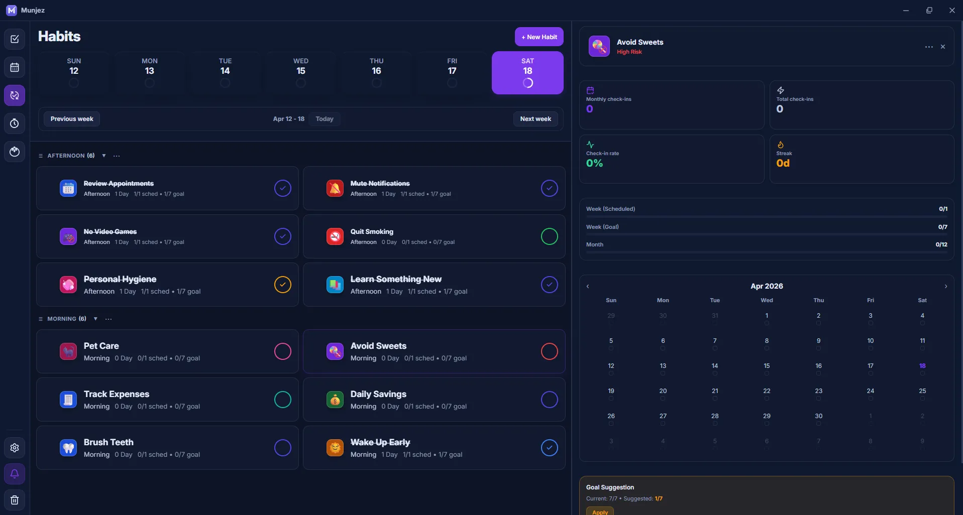Click the New Habit button

539,37
